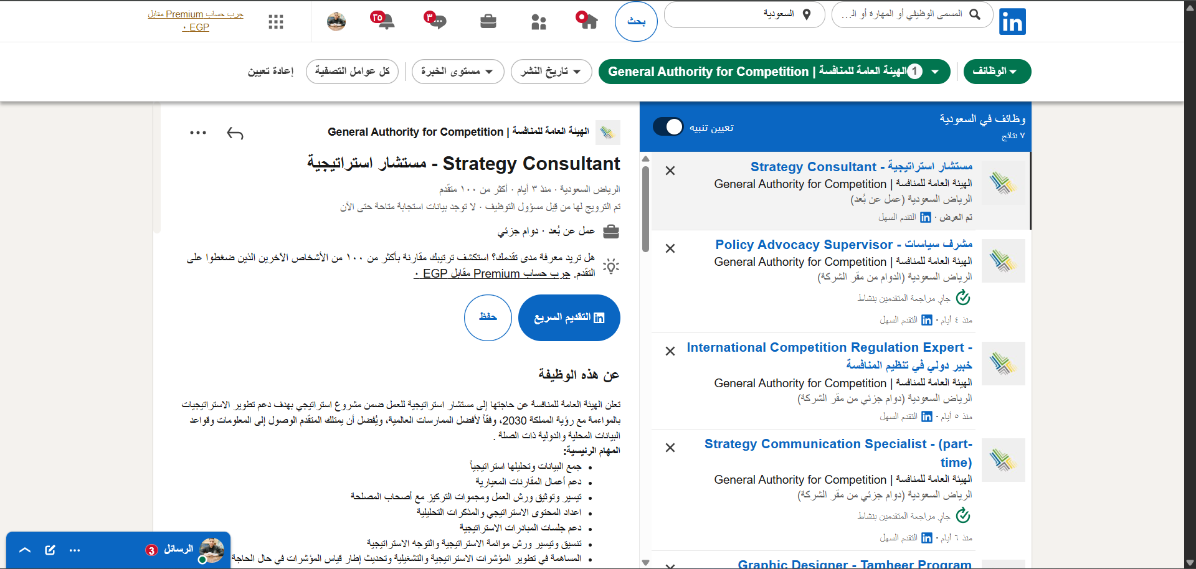1196x569 pixels.
Task: Open LinkedIn home via logo
Action: point(1012,22)
